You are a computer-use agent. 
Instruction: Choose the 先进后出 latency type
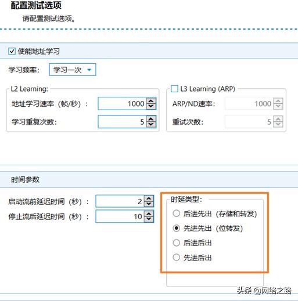click(x=176, y=258)
